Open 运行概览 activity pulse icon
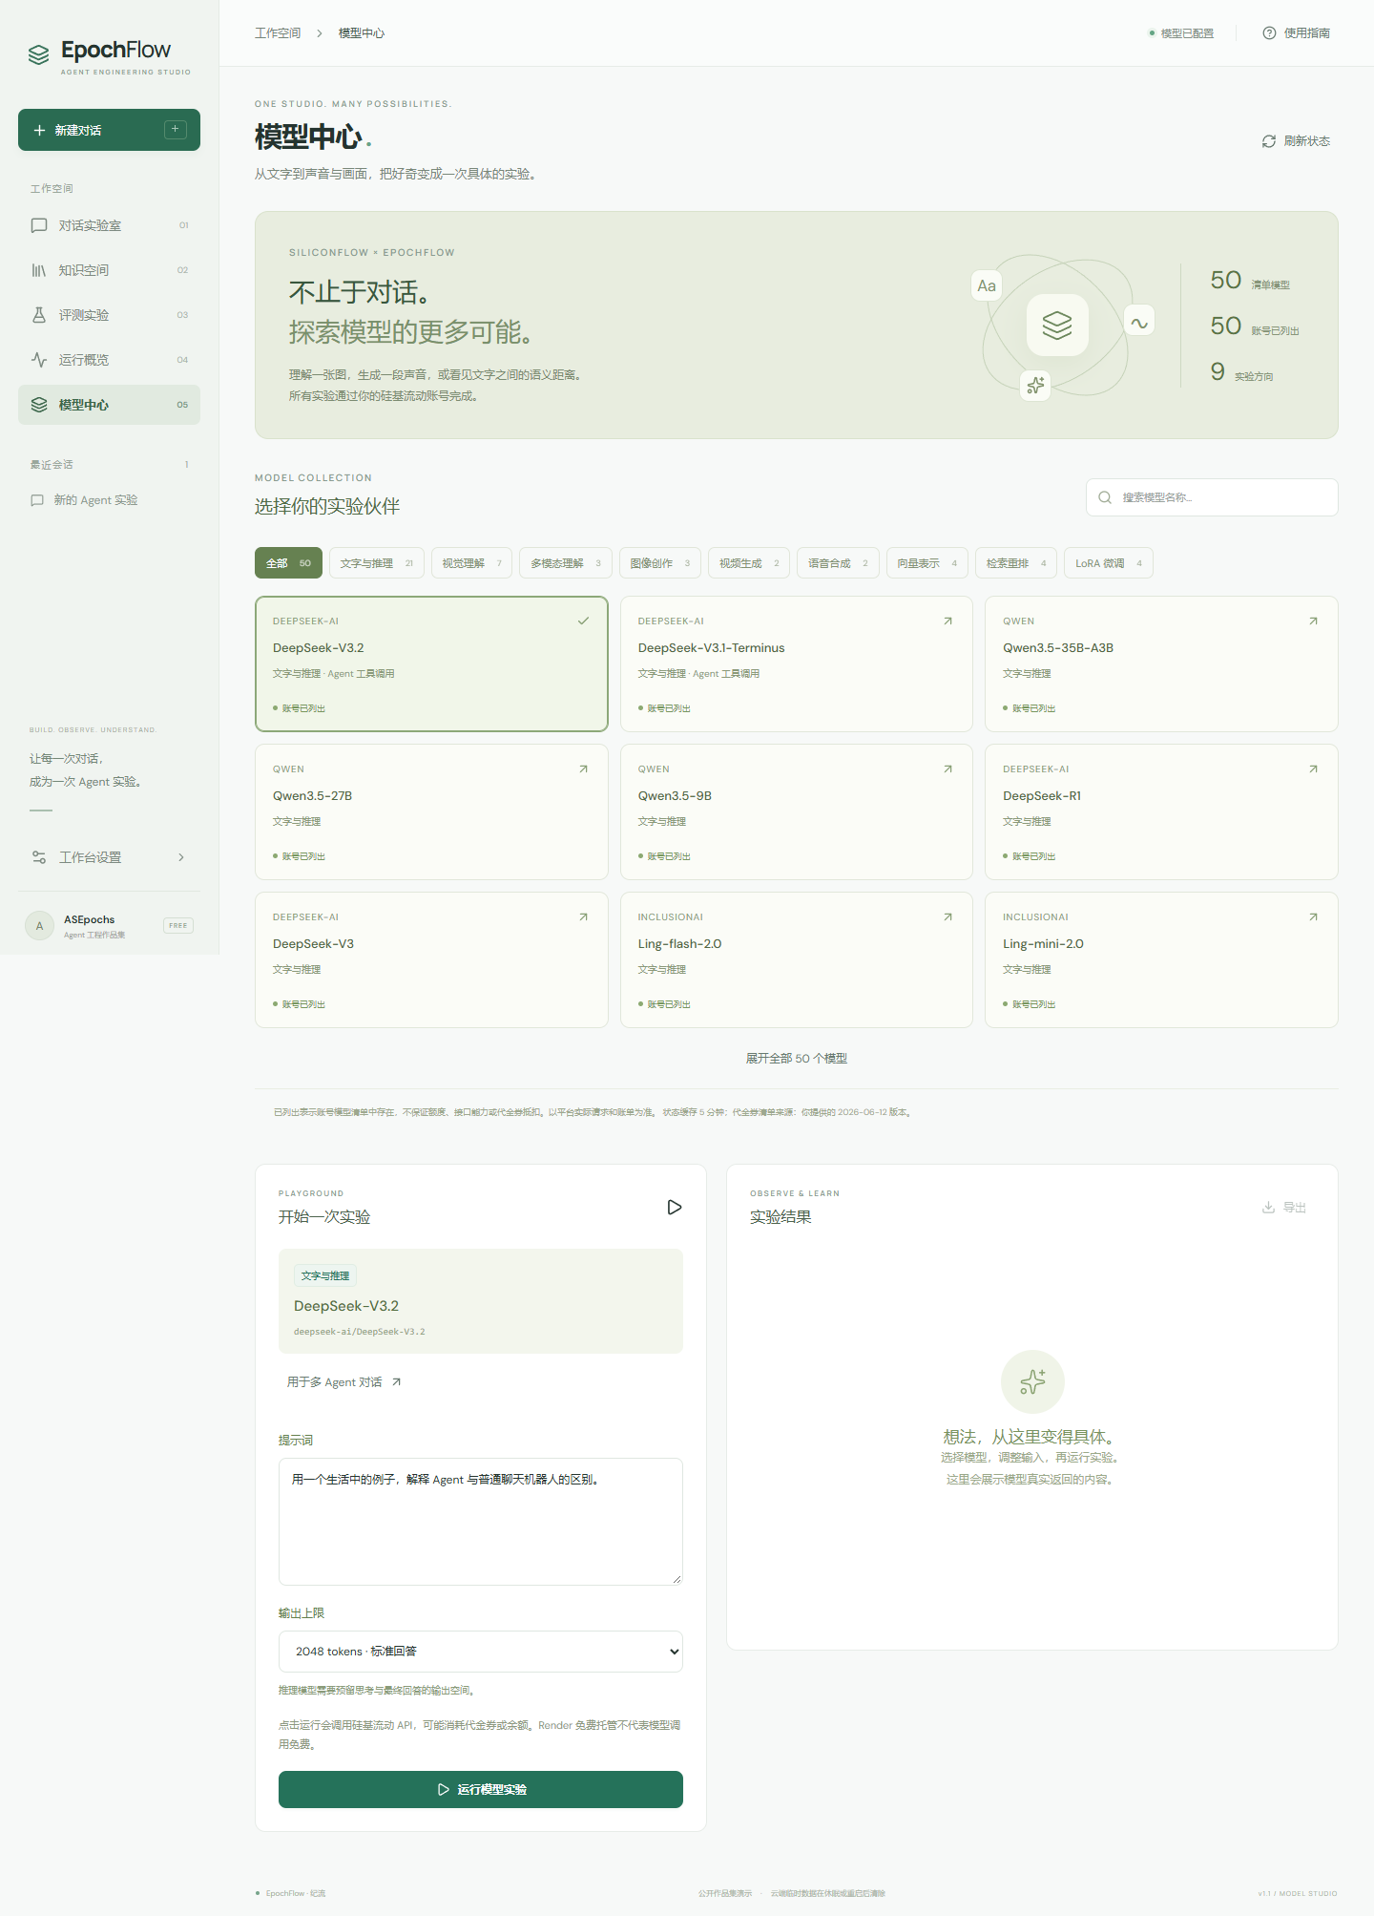The image size is (1374, 1916). pos(39,360)
